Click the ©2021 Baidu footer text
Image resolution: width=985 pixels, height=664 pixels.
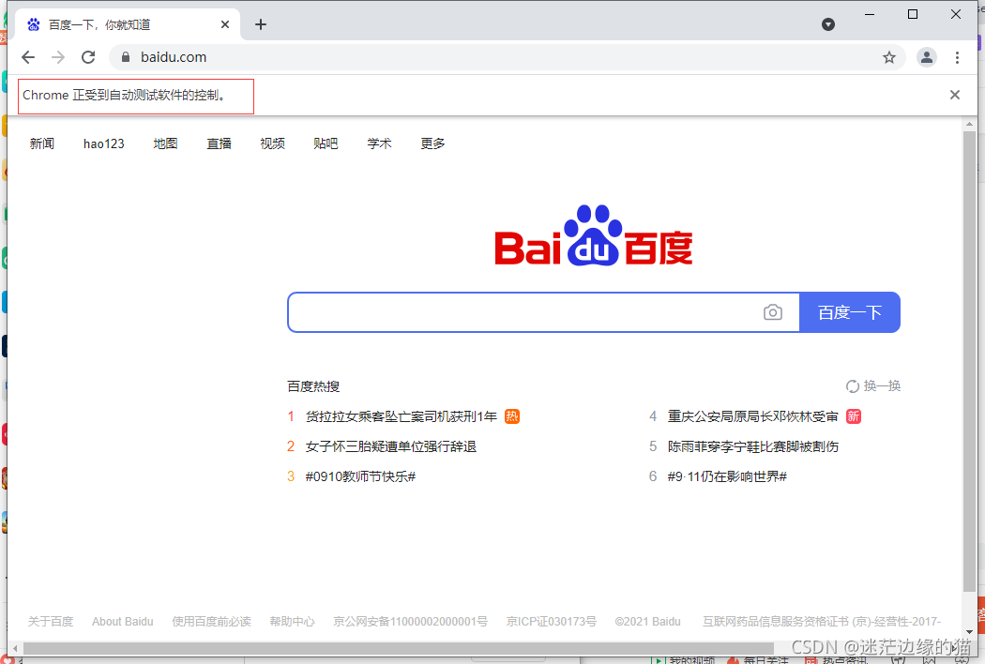(x=647, y=621)
